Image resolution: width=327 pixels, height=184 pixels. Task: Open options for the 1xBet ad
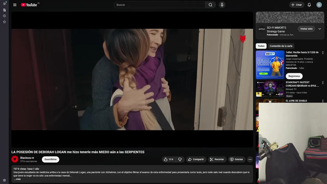coord(323,53)
